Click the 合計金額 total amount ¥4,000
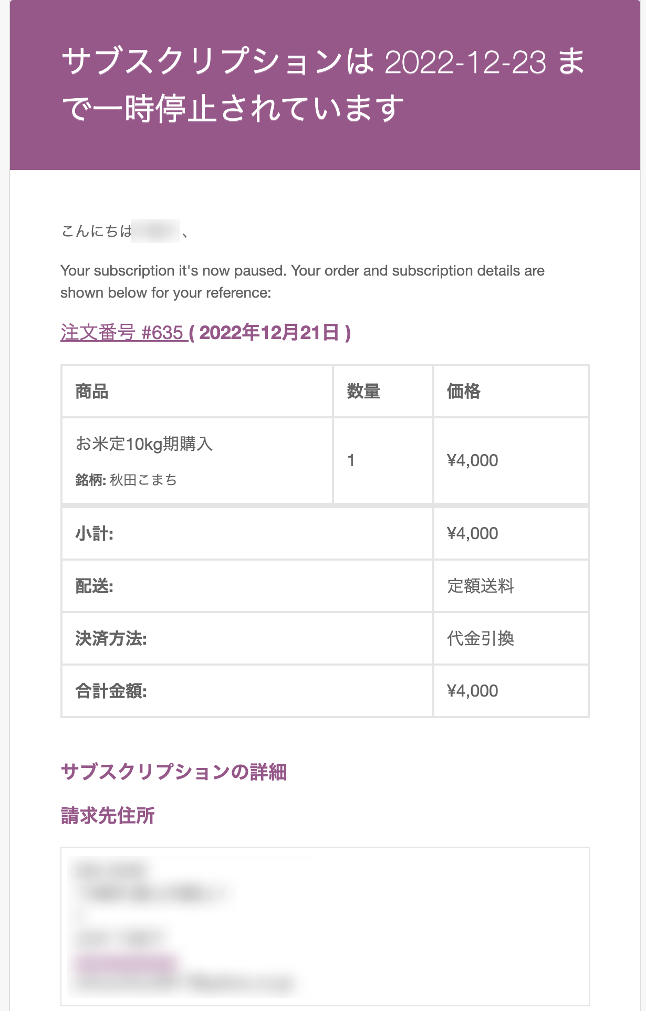Screen dimensions: 646x1011 pyautogui.click(x=473, y=691)
